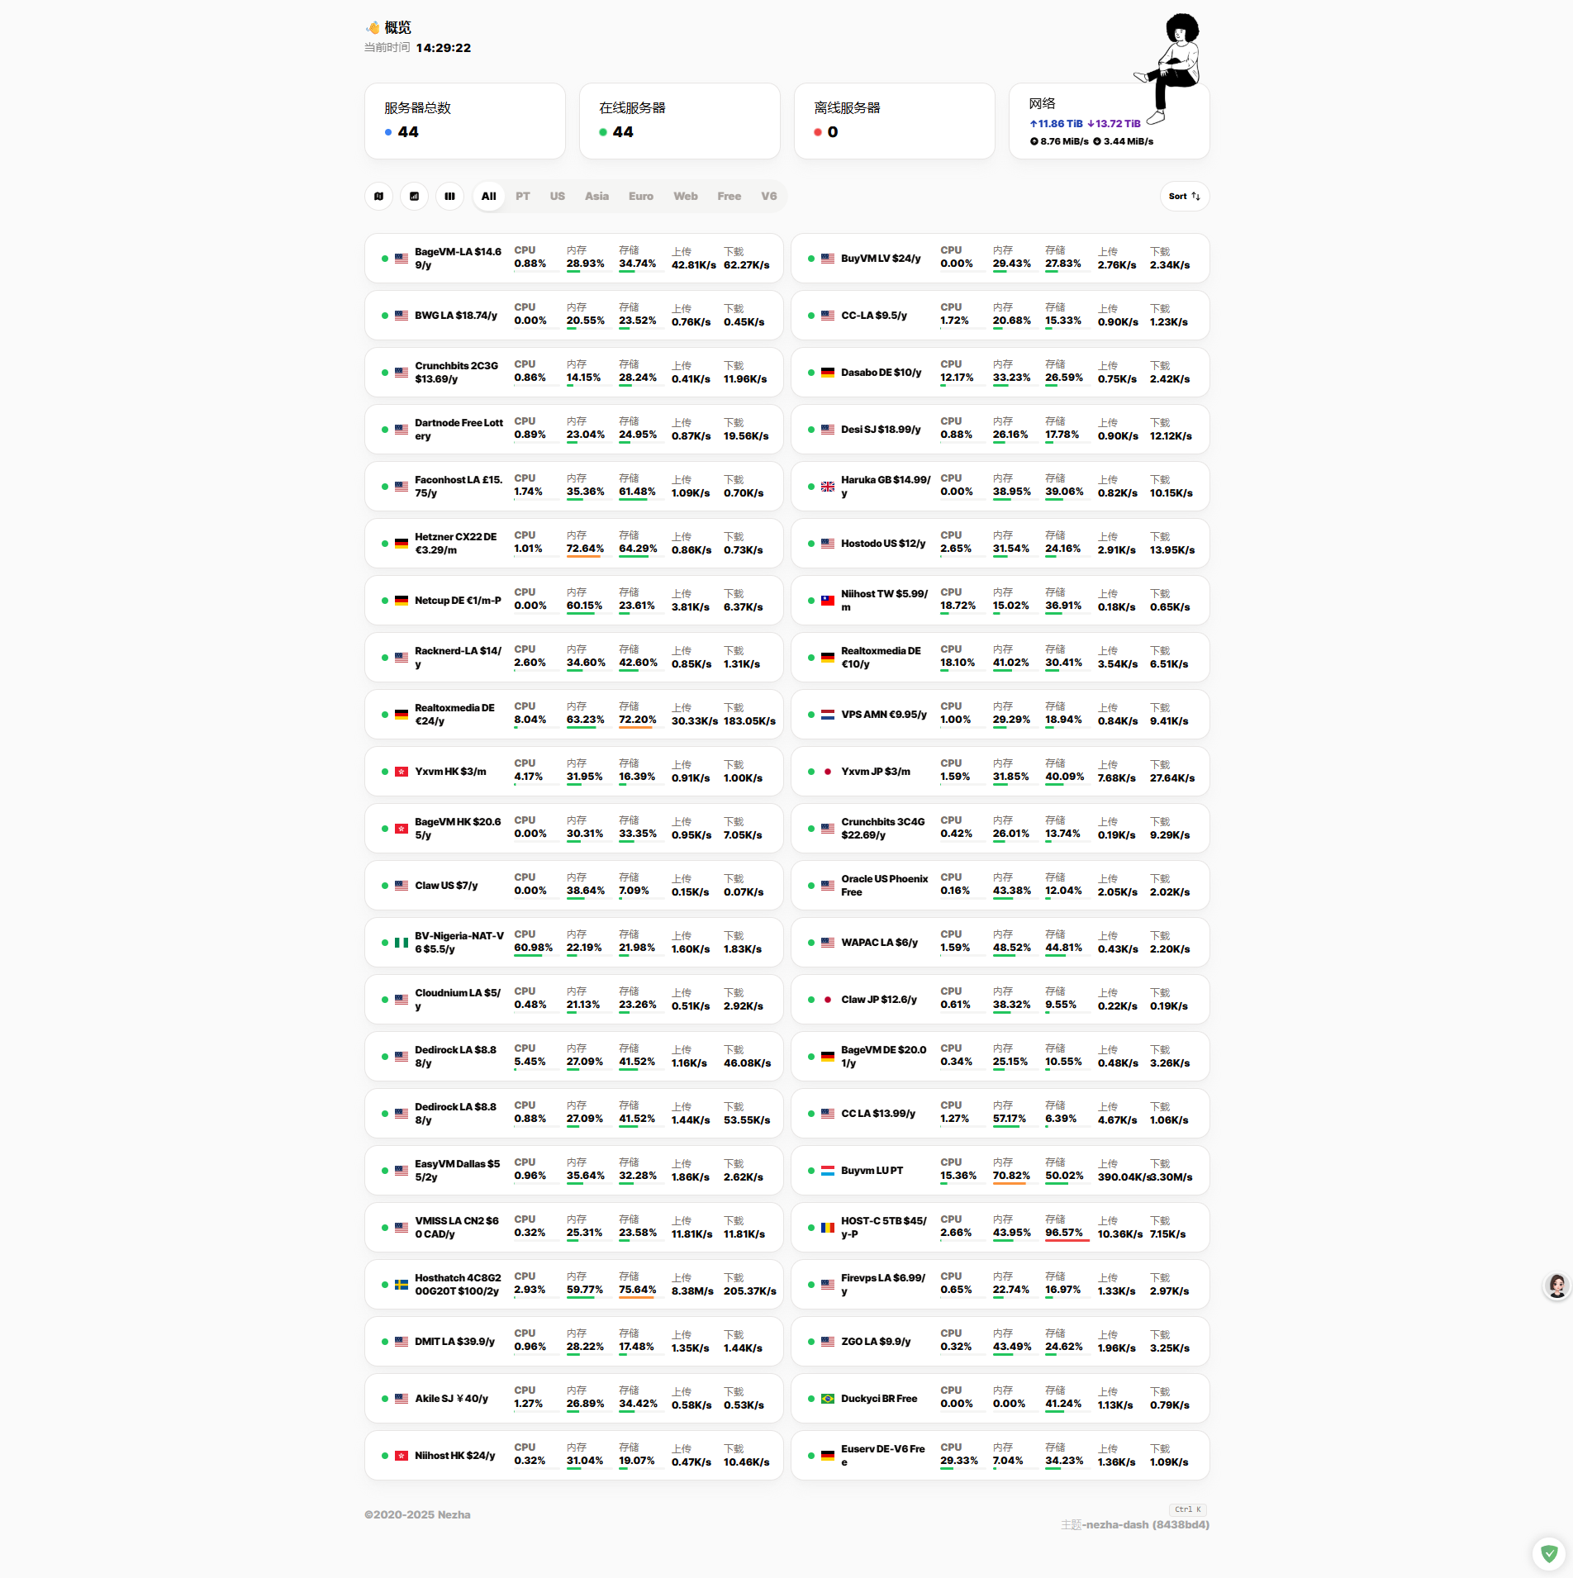Open the nezha-dash theme link
Viewport: 1573px width, 1578px height.
tap(1145, 1524)
